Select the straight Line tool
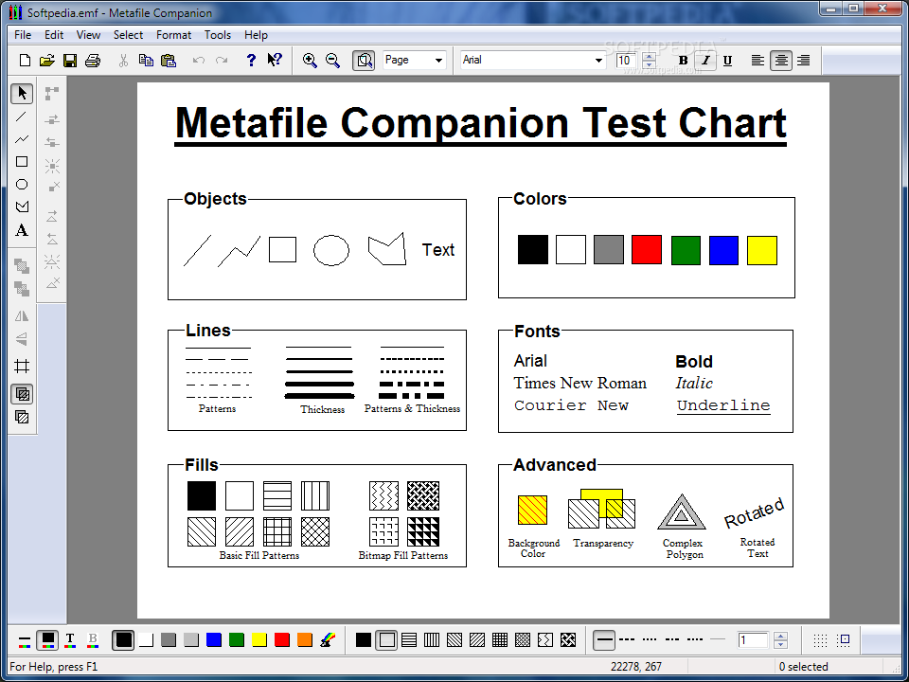 coord(22,117)
